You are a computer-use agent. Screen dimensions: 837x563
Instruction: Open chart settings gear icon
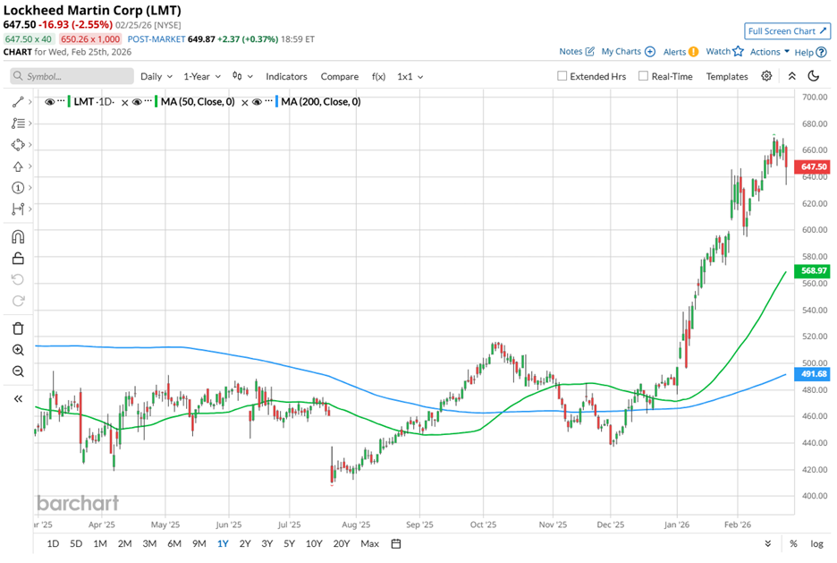point(766,76)
